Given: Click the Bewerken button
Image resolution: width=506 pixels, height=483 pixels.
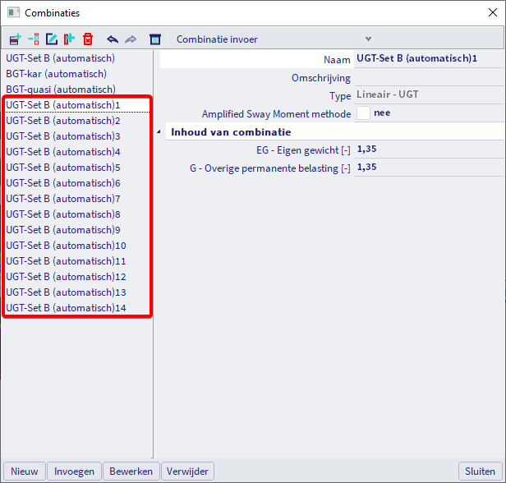Looking at the screenshot, I should (x=131, y=471).
